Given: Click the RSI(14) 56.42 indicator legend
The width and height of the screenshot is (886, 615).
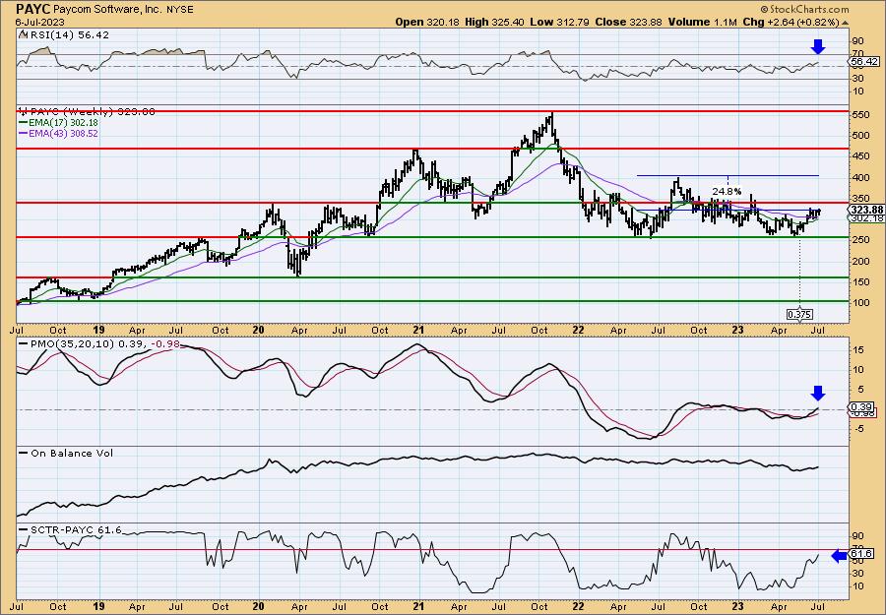Looking at the screenshot, I should (x=64, y=35).
